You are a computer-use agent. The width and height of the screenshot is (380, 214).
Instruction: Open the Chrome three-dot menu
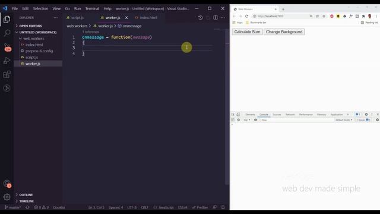[376, 16]
